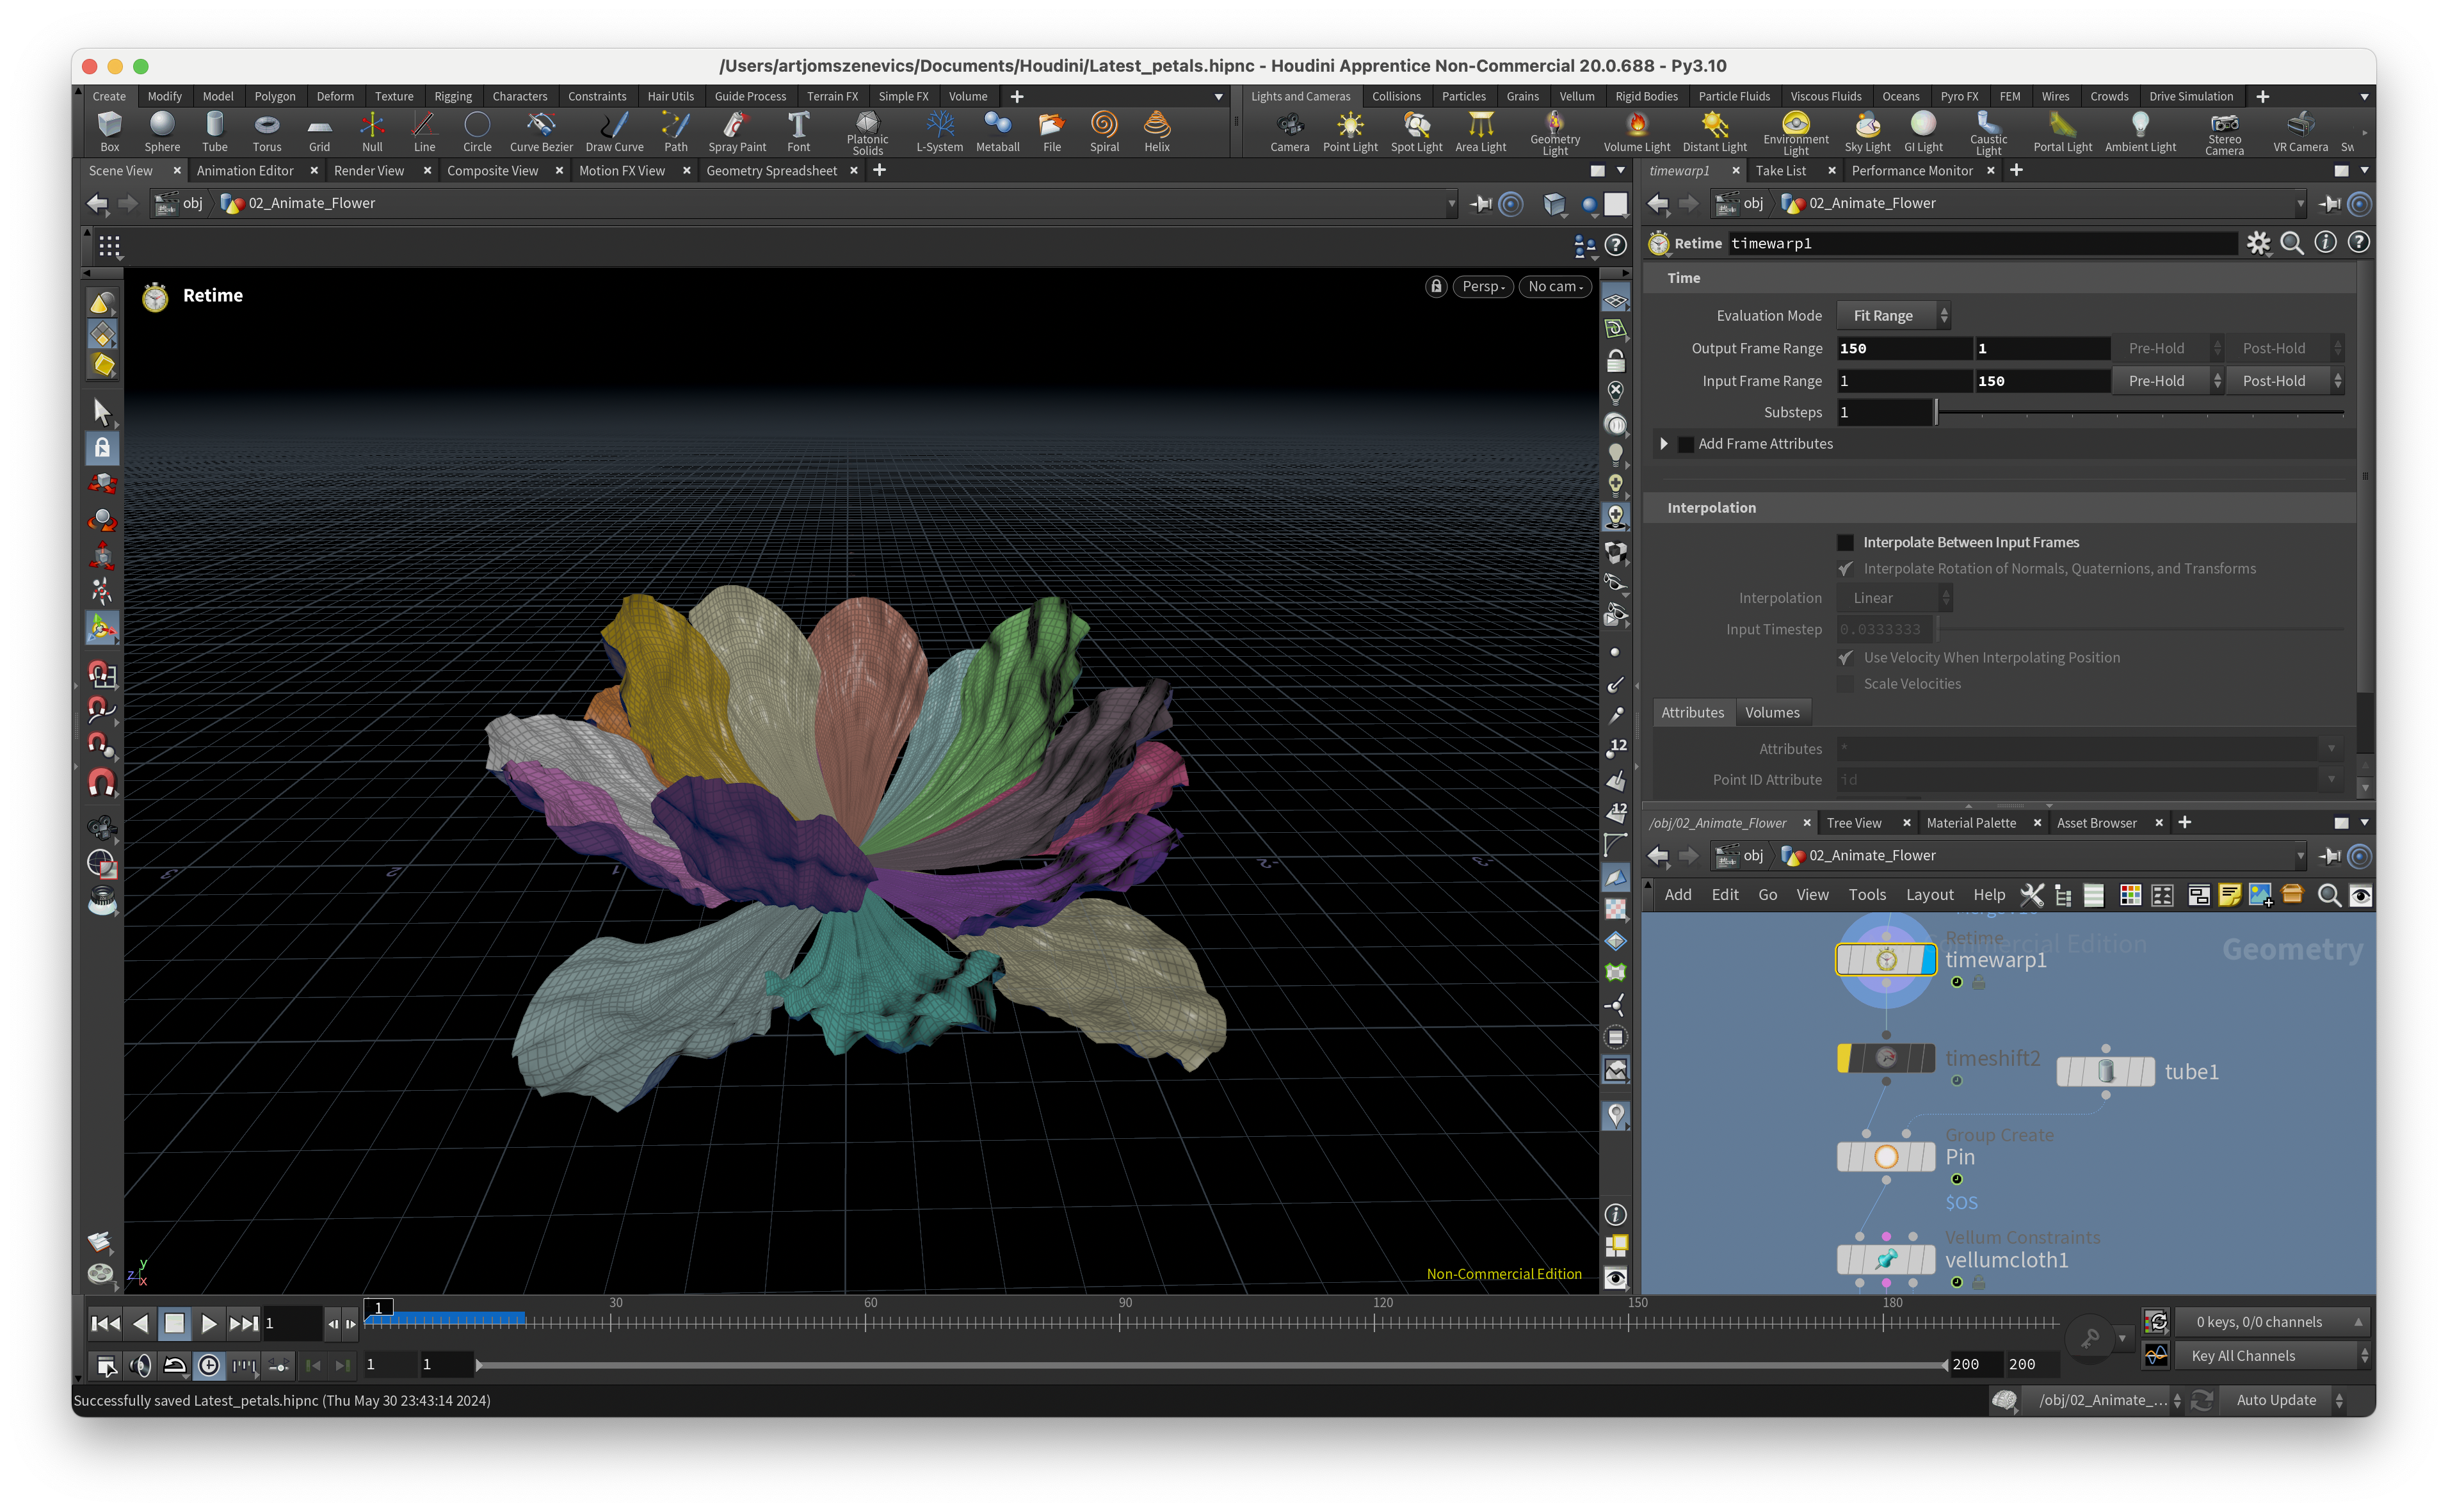Expand the Add Frame Attributes section
The width and height of the screenshot is (2448, 1512).
click(x=1663, y=444)
